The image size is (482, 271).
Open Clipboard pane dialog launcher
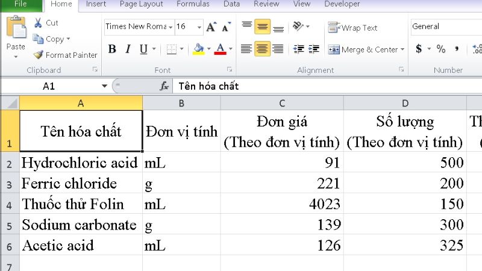point(95,70)
